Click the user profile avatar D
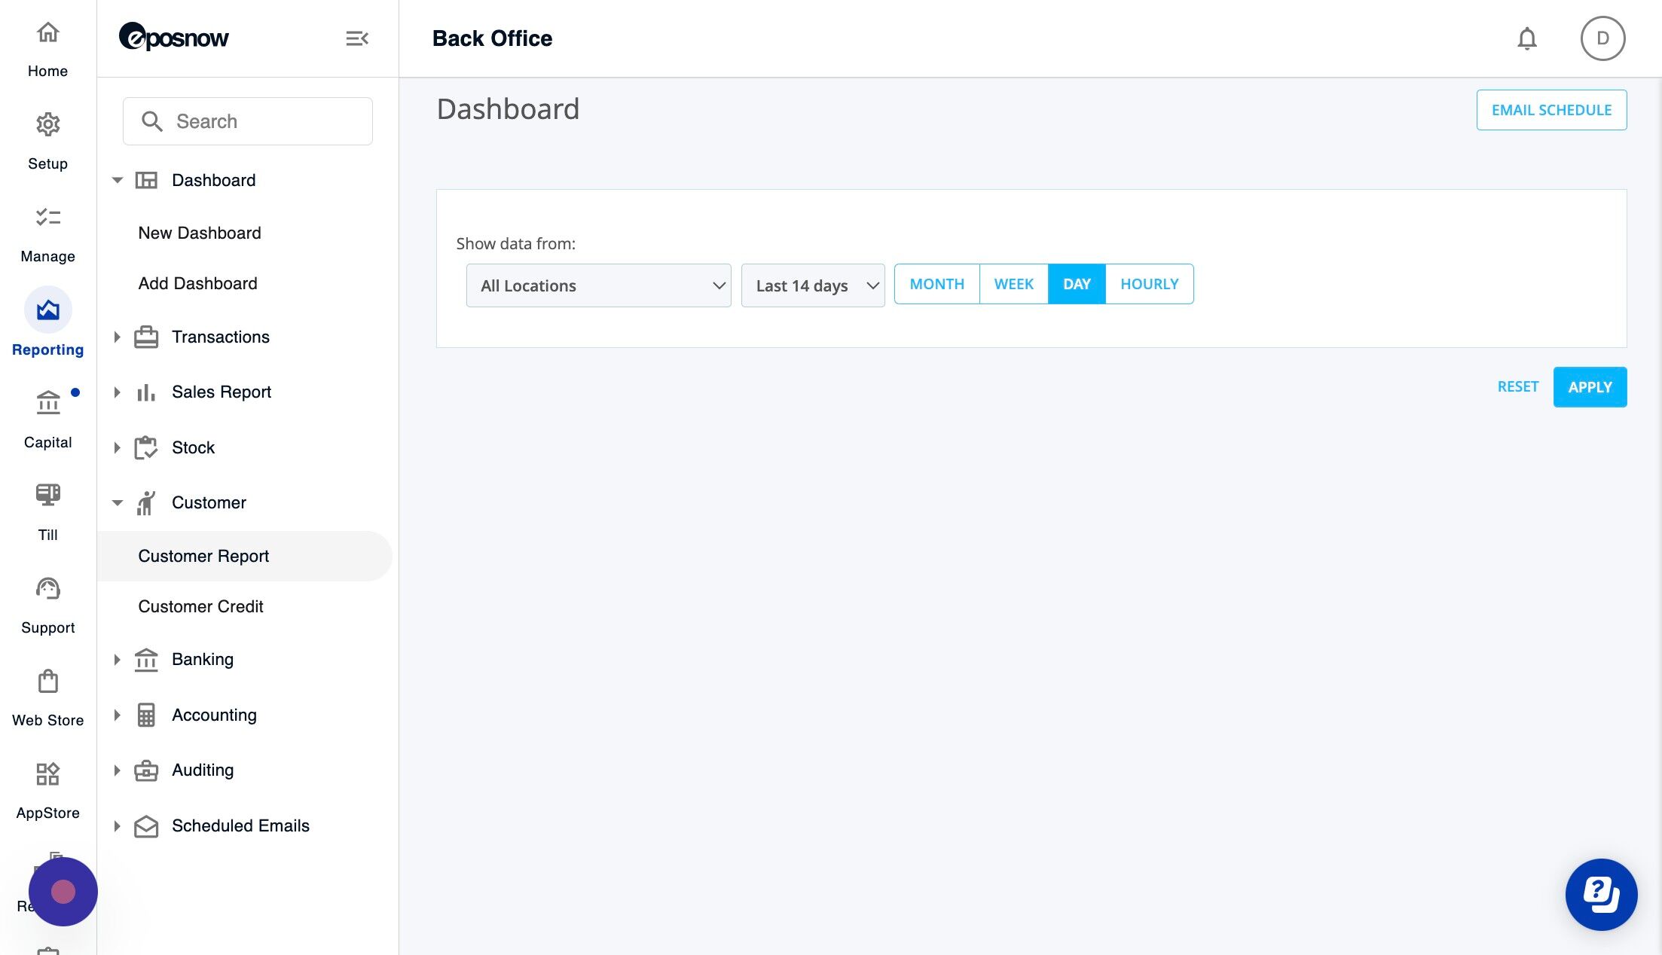The height and width of the screenshot is (955, 1662). click(1602, 38)
